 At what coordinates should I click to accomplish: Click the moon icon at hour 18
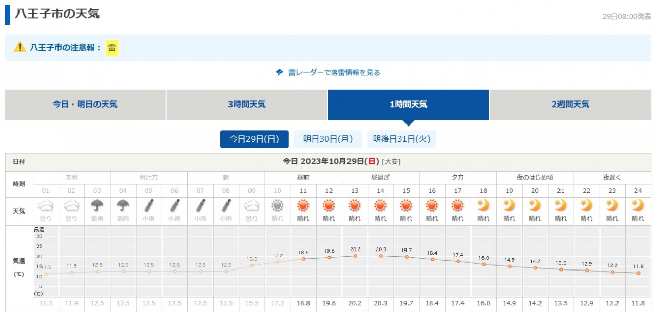coord(484,205)
